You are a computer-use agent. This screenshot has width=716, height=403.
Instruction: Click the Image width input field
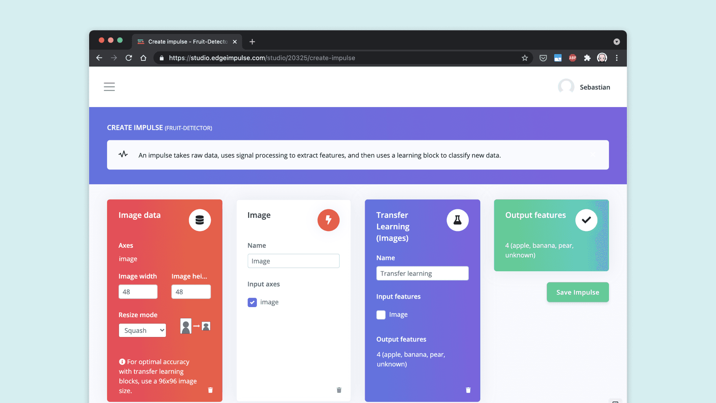[x=138, y=292]
